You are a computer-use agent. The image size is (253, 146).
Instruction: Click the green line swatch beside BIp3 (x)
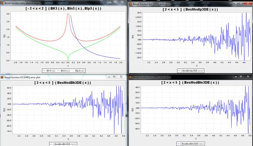point(73,71)
